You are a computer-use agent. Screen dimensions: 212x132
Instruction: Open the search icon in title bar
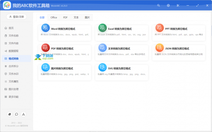[x=158, y=5]
